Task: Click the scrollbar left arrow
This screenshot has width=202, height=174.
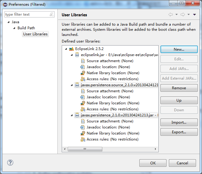Action: (x=65, y=149)
